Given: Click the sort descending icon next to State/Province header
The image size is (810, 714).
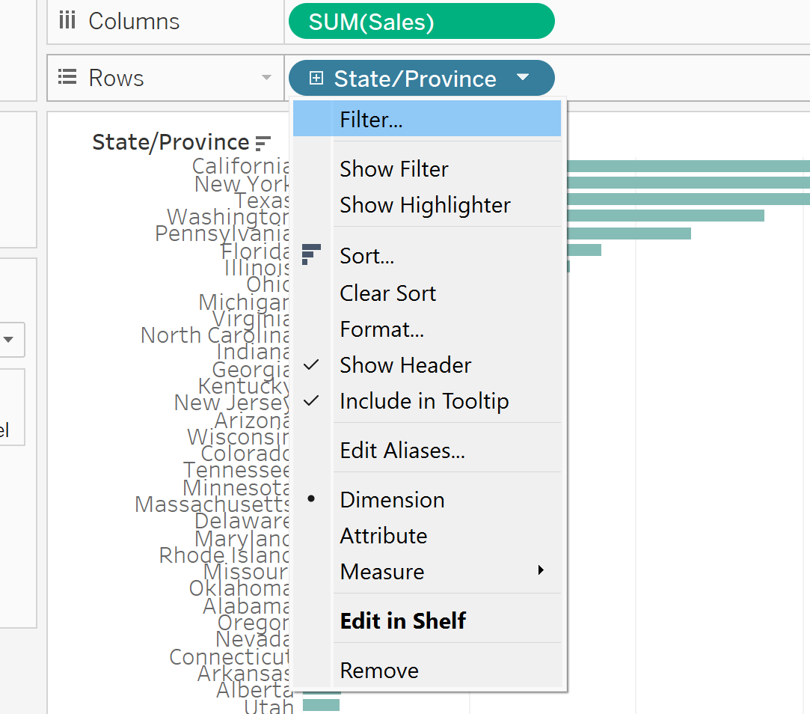Looking at the screenshot, I should coord(263,142).
